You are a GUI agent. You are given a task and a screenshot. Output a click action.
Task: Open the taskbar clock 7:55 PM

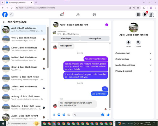pyautogui.click(x=147, y=123)
